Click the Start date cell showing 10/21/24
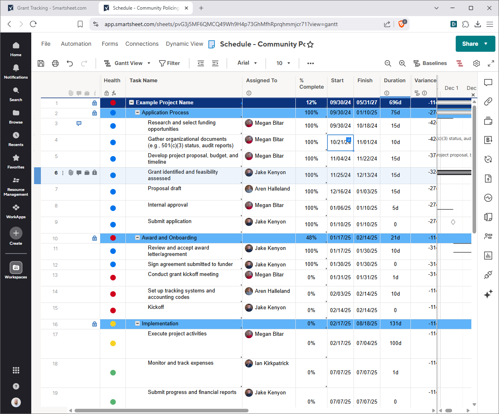 [340, 142]
